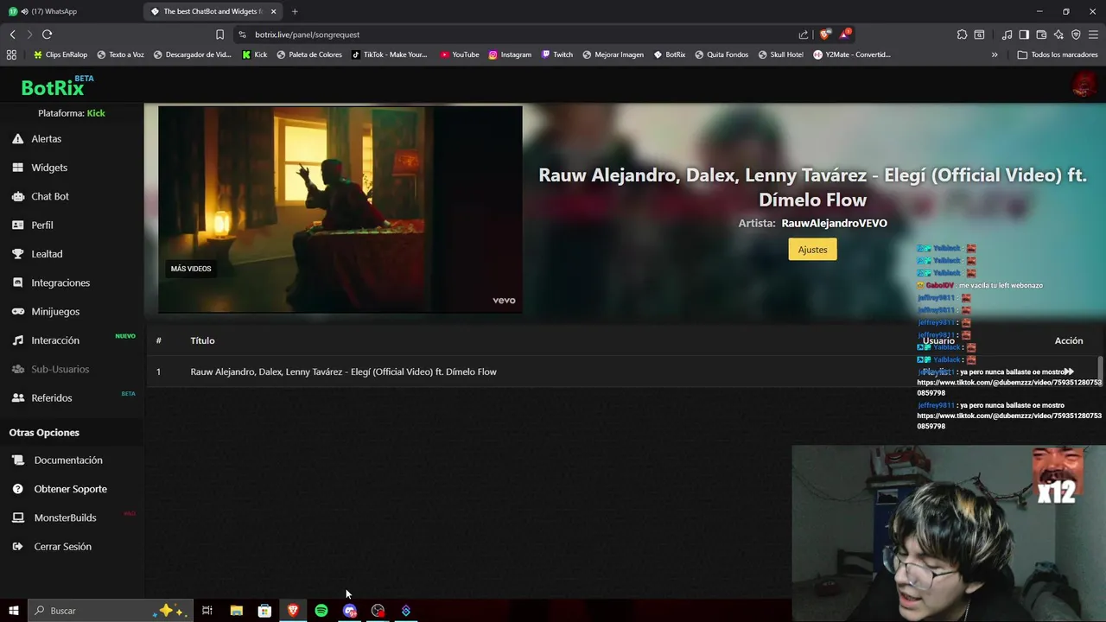The image size is (1106, 622).
Task: Open Spotify from the taskbar
Action: click(x=321, y=611)
